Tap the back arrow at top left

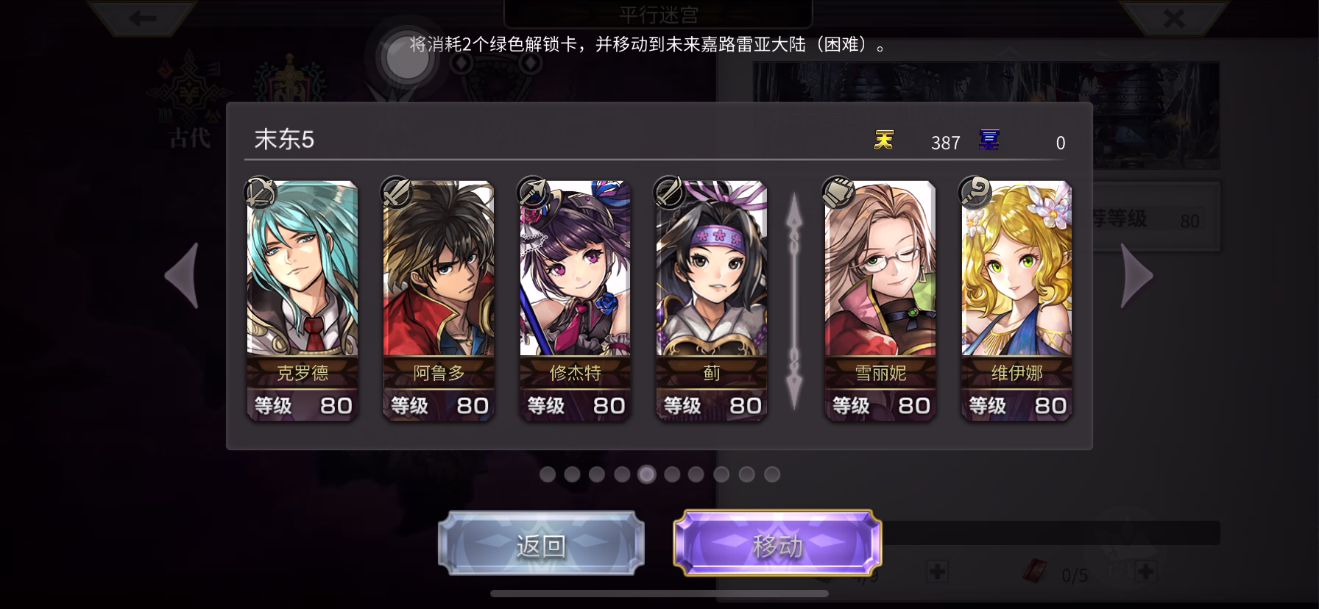143,16
